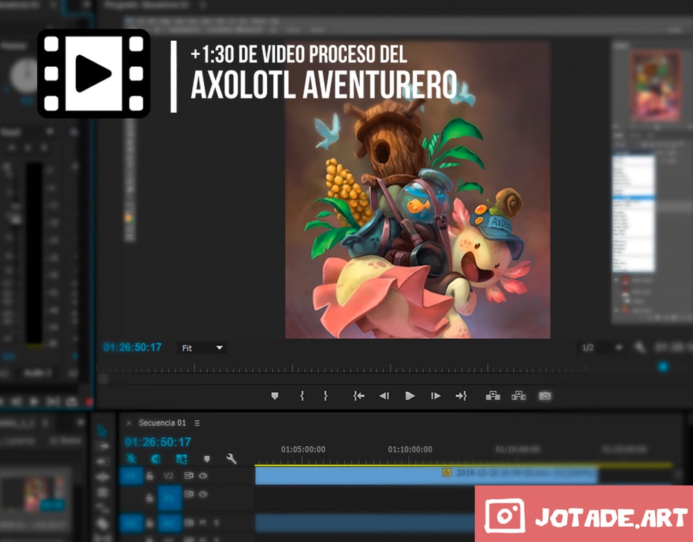Hide track V2 output eye
The height and width of the screenshot is (542, 693).
coord(203,476)
